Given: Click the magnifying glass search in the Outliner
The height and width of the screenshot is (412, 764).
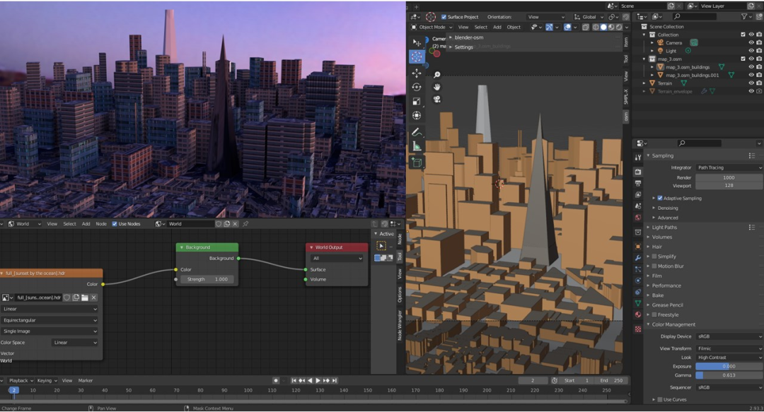Looking at the screenshot, I should [677, 16].
